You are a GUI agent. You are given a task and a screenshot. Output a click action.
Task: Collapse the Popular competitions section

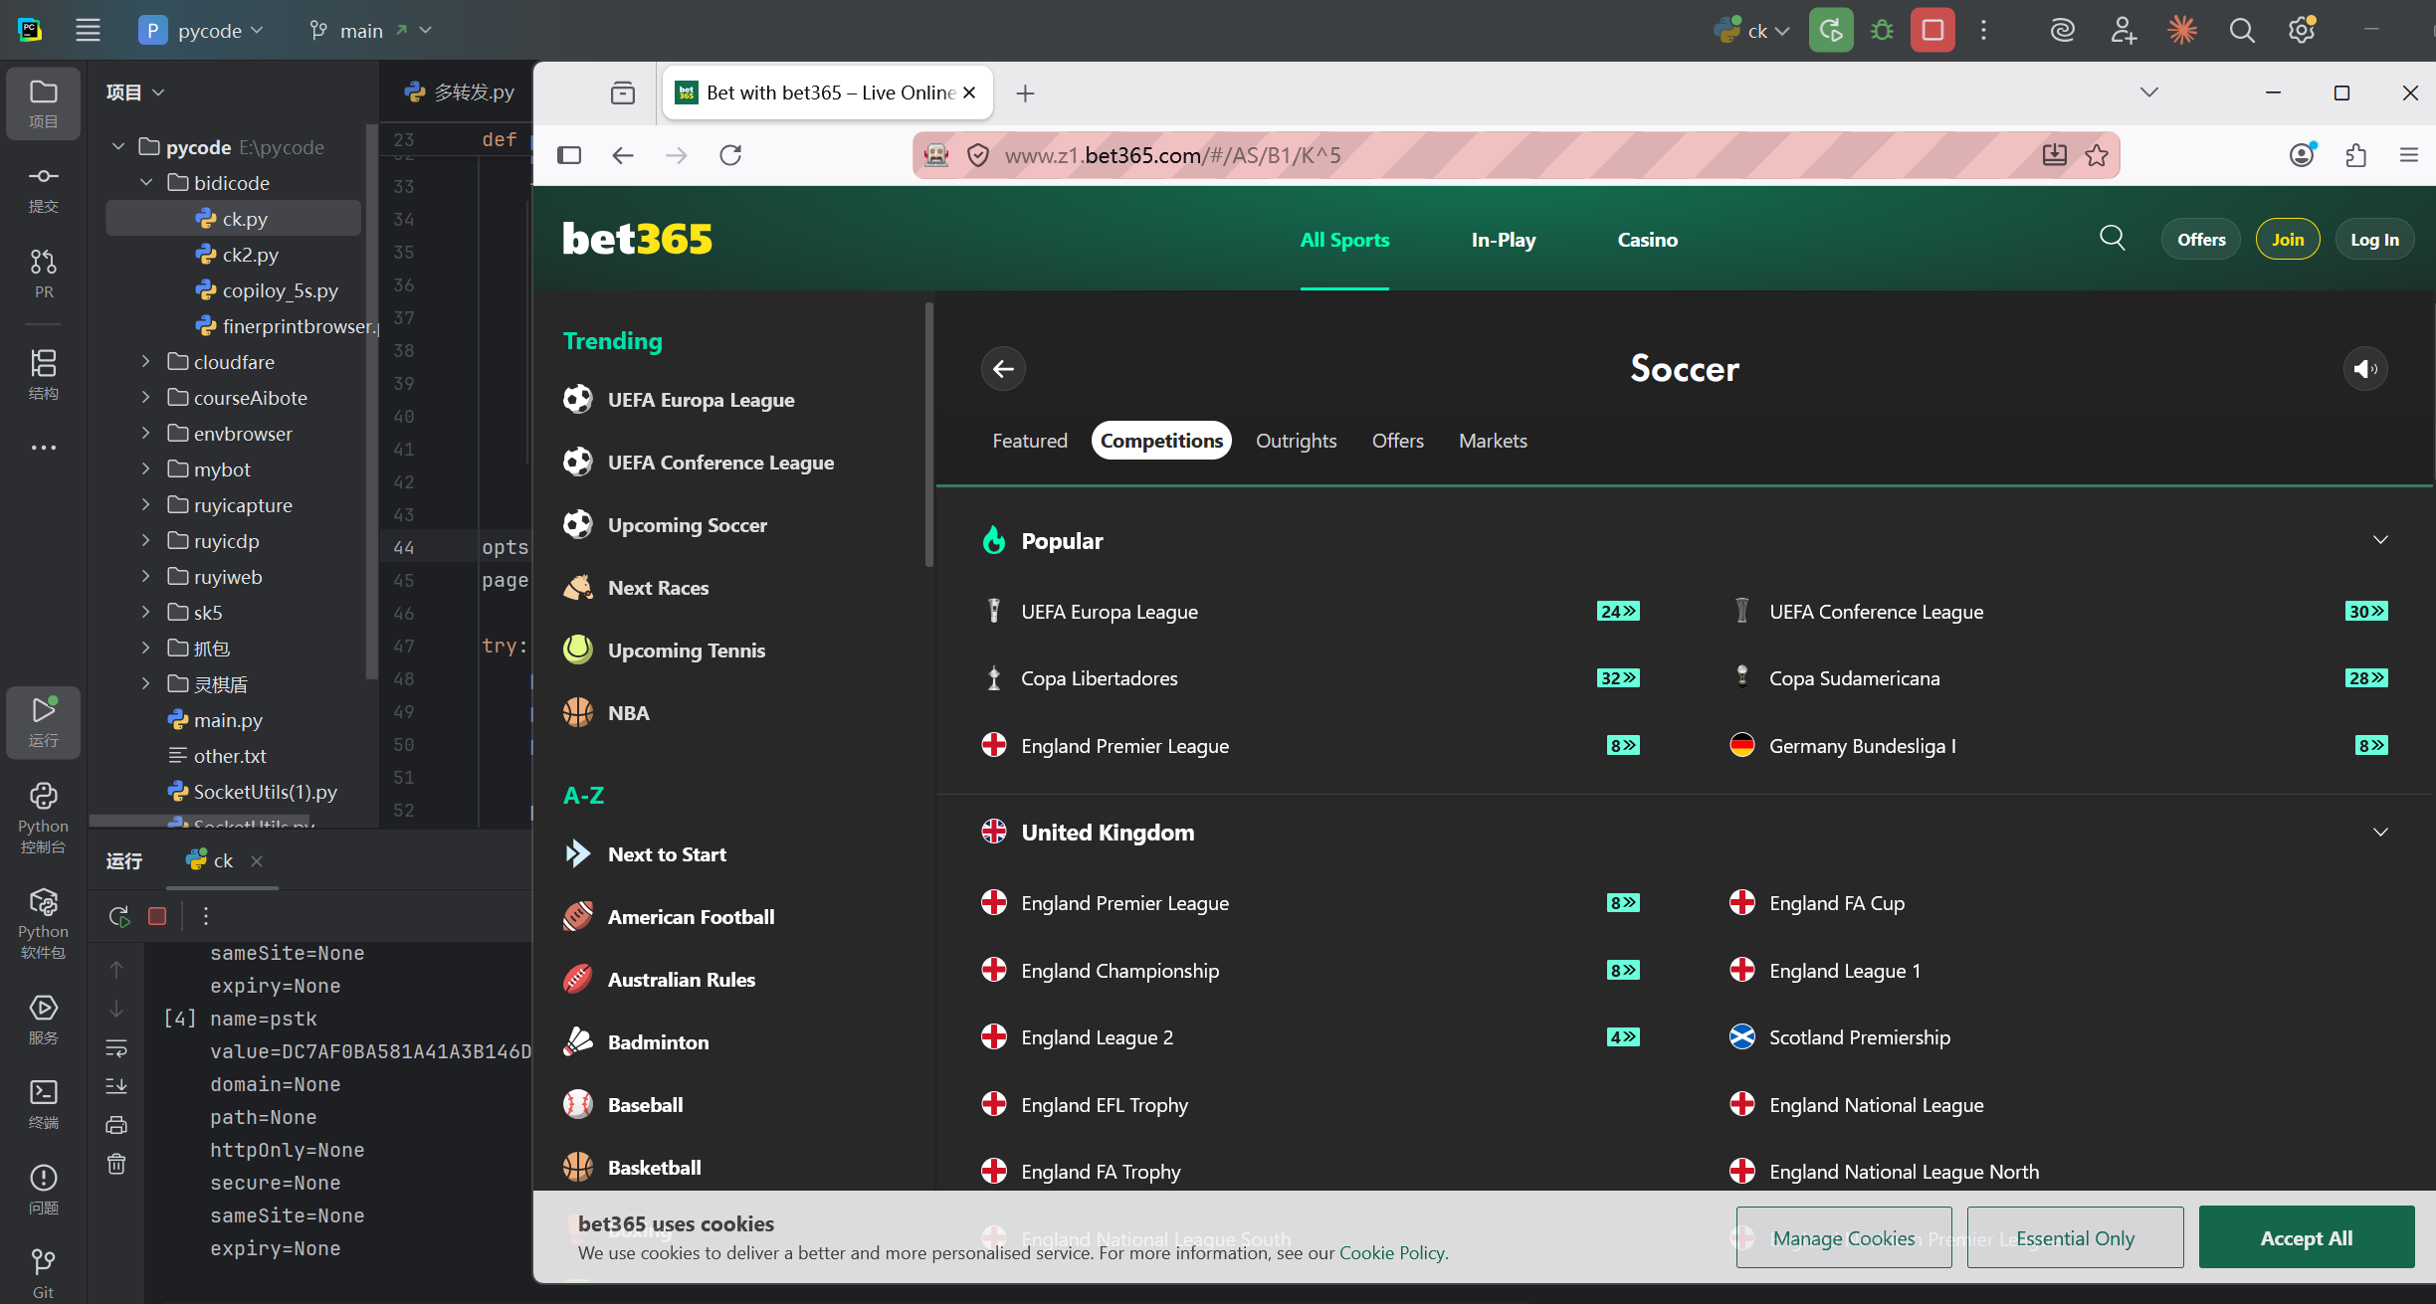click(2379, 540)
